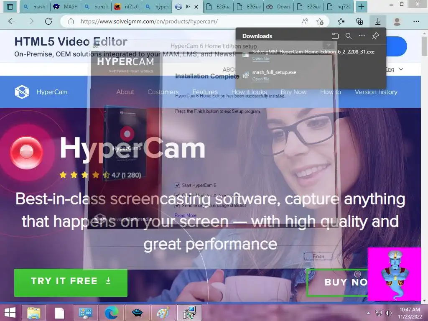Open Customers in site nav
Viewport: 428px width, 321px height.
coord(163,92)
